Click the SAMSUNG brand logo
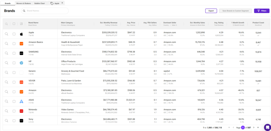 click(x=21, y=53)
